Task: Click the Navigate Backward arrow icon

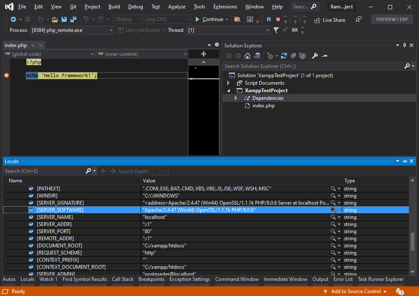Action: 13,19
